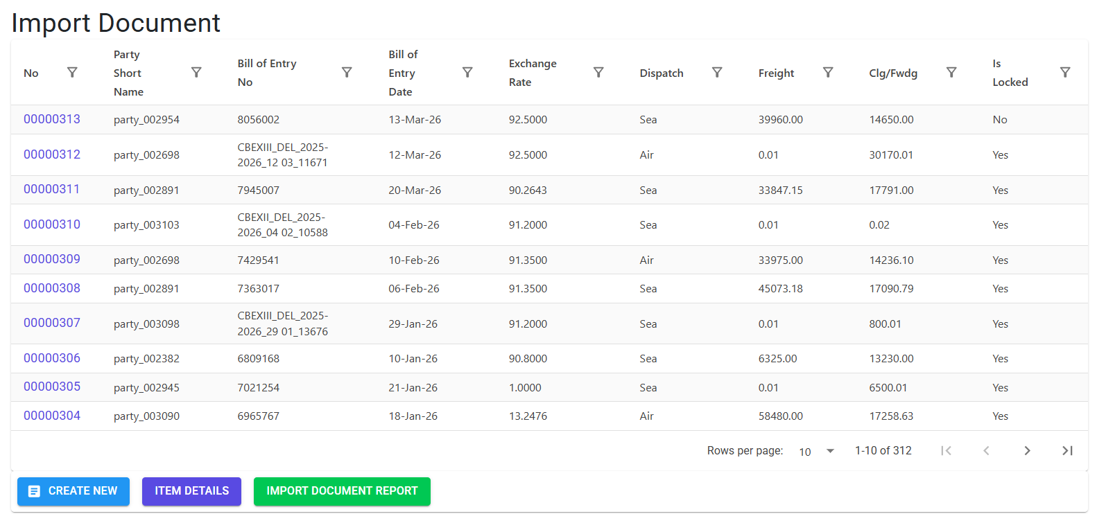Open filter for Exchange Rate column
The height and width of the screenshot is (514, 1097).
click(x=598, y=73)
